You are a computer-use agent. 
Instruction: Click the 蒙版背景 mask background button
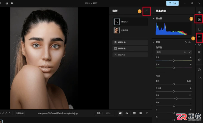click(x=130, y=48)
